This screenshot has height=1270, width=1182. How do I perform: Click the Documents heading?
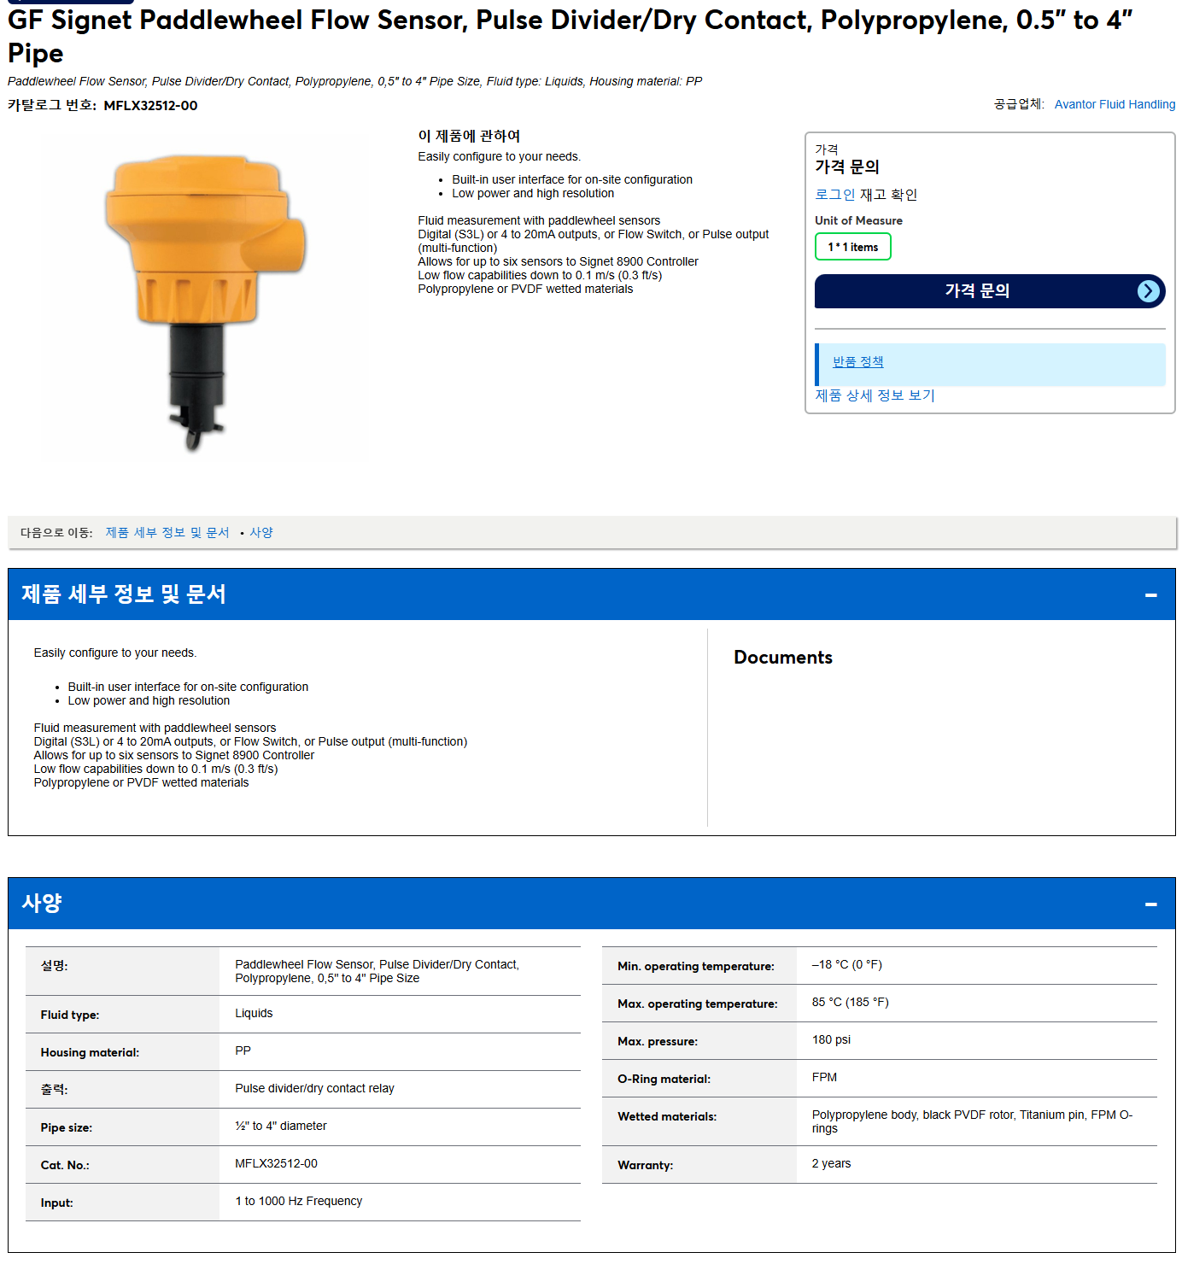coord(783,658)
